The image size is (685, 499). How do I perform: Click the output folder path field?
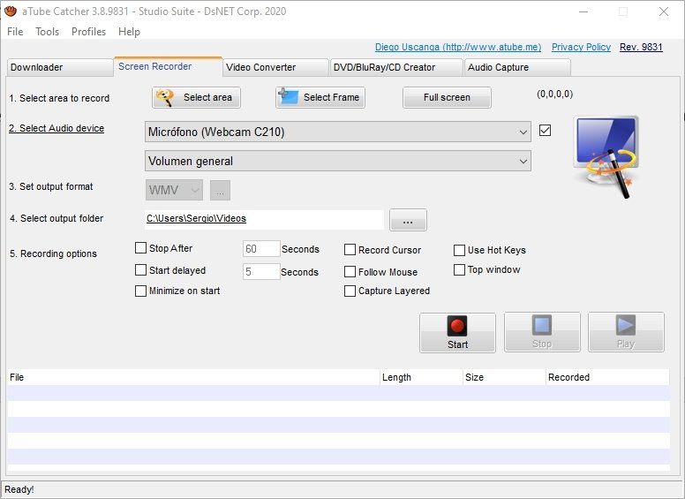pos(264,219)
